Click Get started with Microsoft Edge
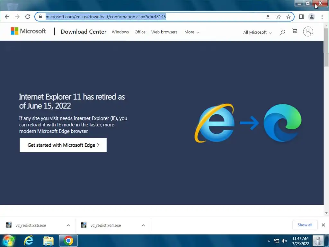The image size is (329, 247). (x=63, y=145)
